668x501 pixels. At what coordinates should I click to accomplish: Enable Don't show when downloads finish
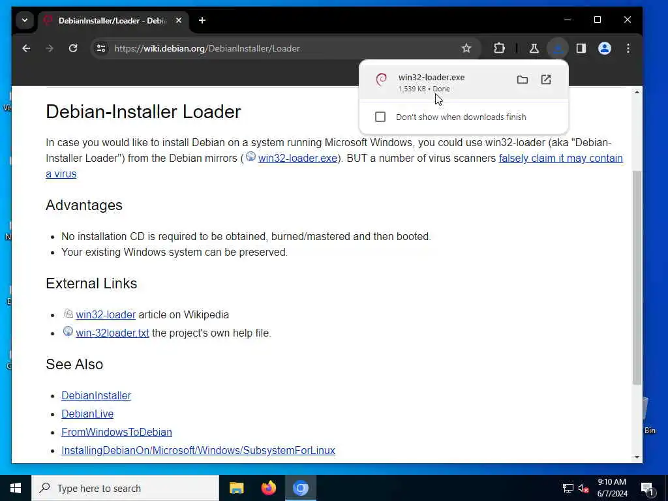pyautogui.click(x=380, y=117)
